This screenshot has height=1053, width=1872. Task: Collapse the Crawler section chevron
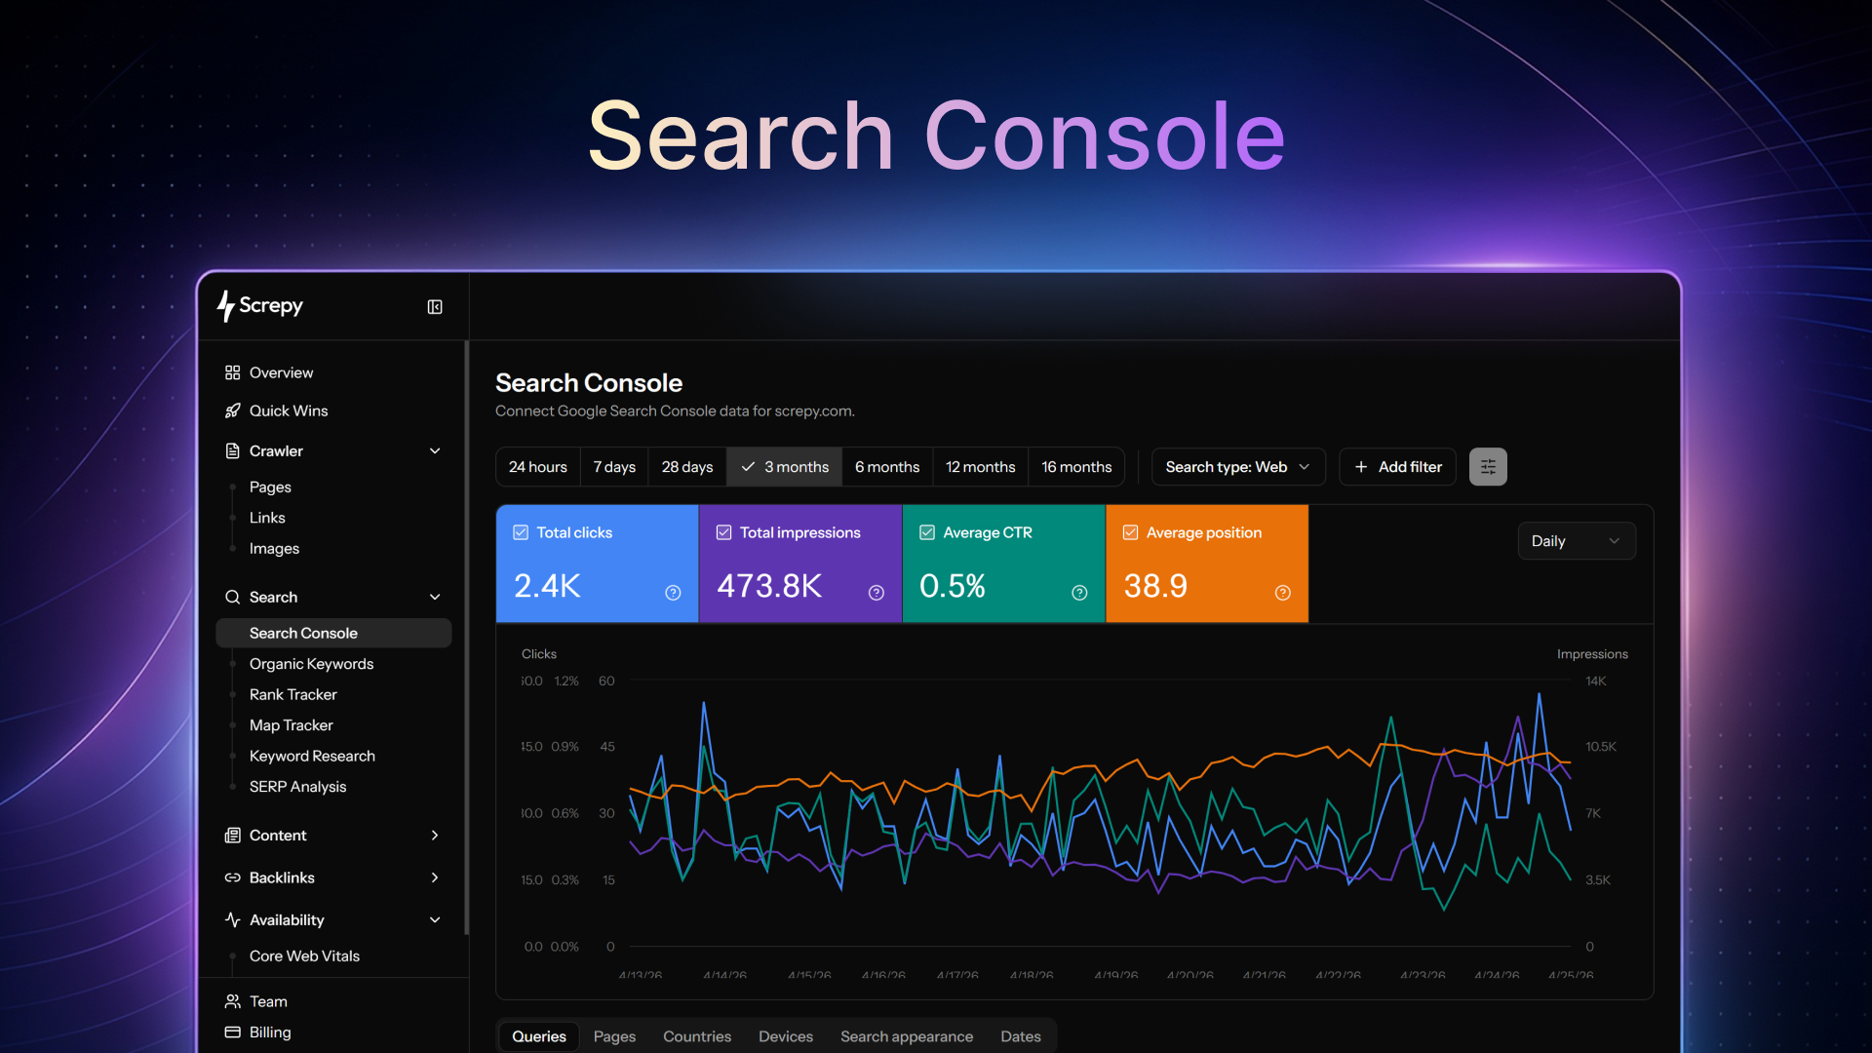(x=435, y=450)
